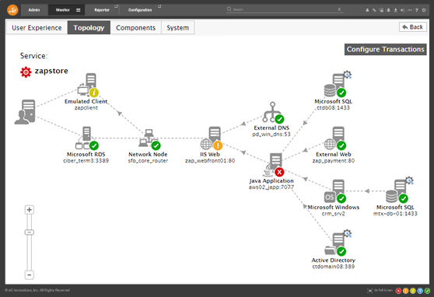The width and height of the screenshot is (434, 297).
Task: Click the Configure Transactions button
Action: [x=385, y=49]
